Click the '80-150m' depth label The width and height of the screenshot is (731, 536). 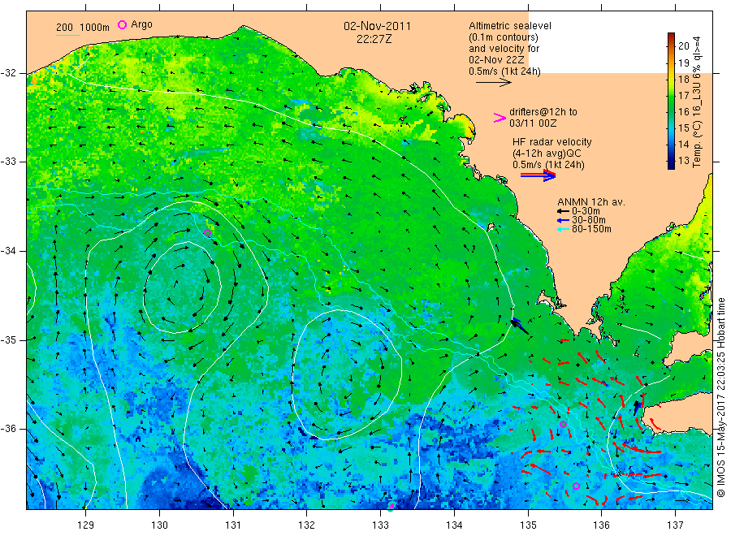[x=591, y=229]
